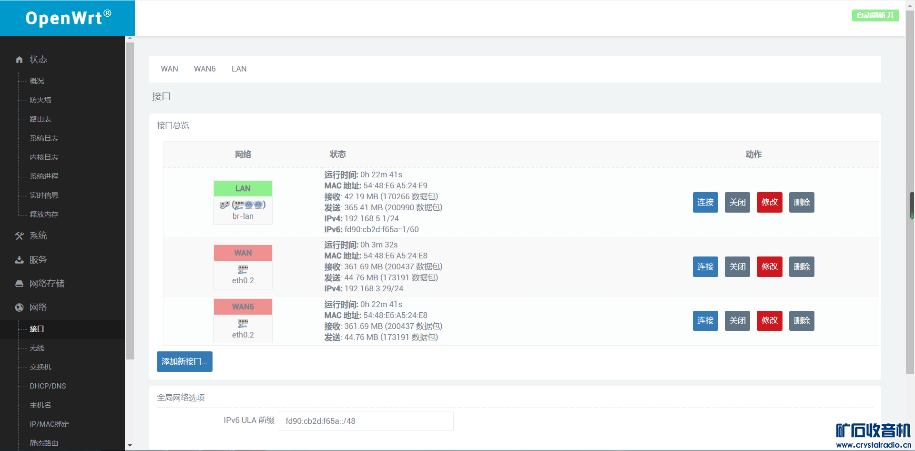Viewport: 915px width, 451px height.
Task: Click 连接 for the WAN6 interface
Action: [x=705, y=320]
